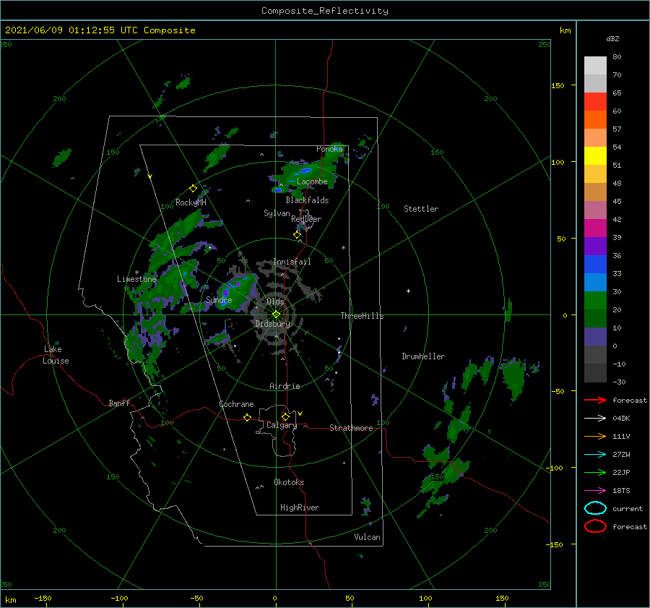The height and width of the screenshot is (608, 650).
Task: Click the Strathmore label
Action: (x=351, y=428)
